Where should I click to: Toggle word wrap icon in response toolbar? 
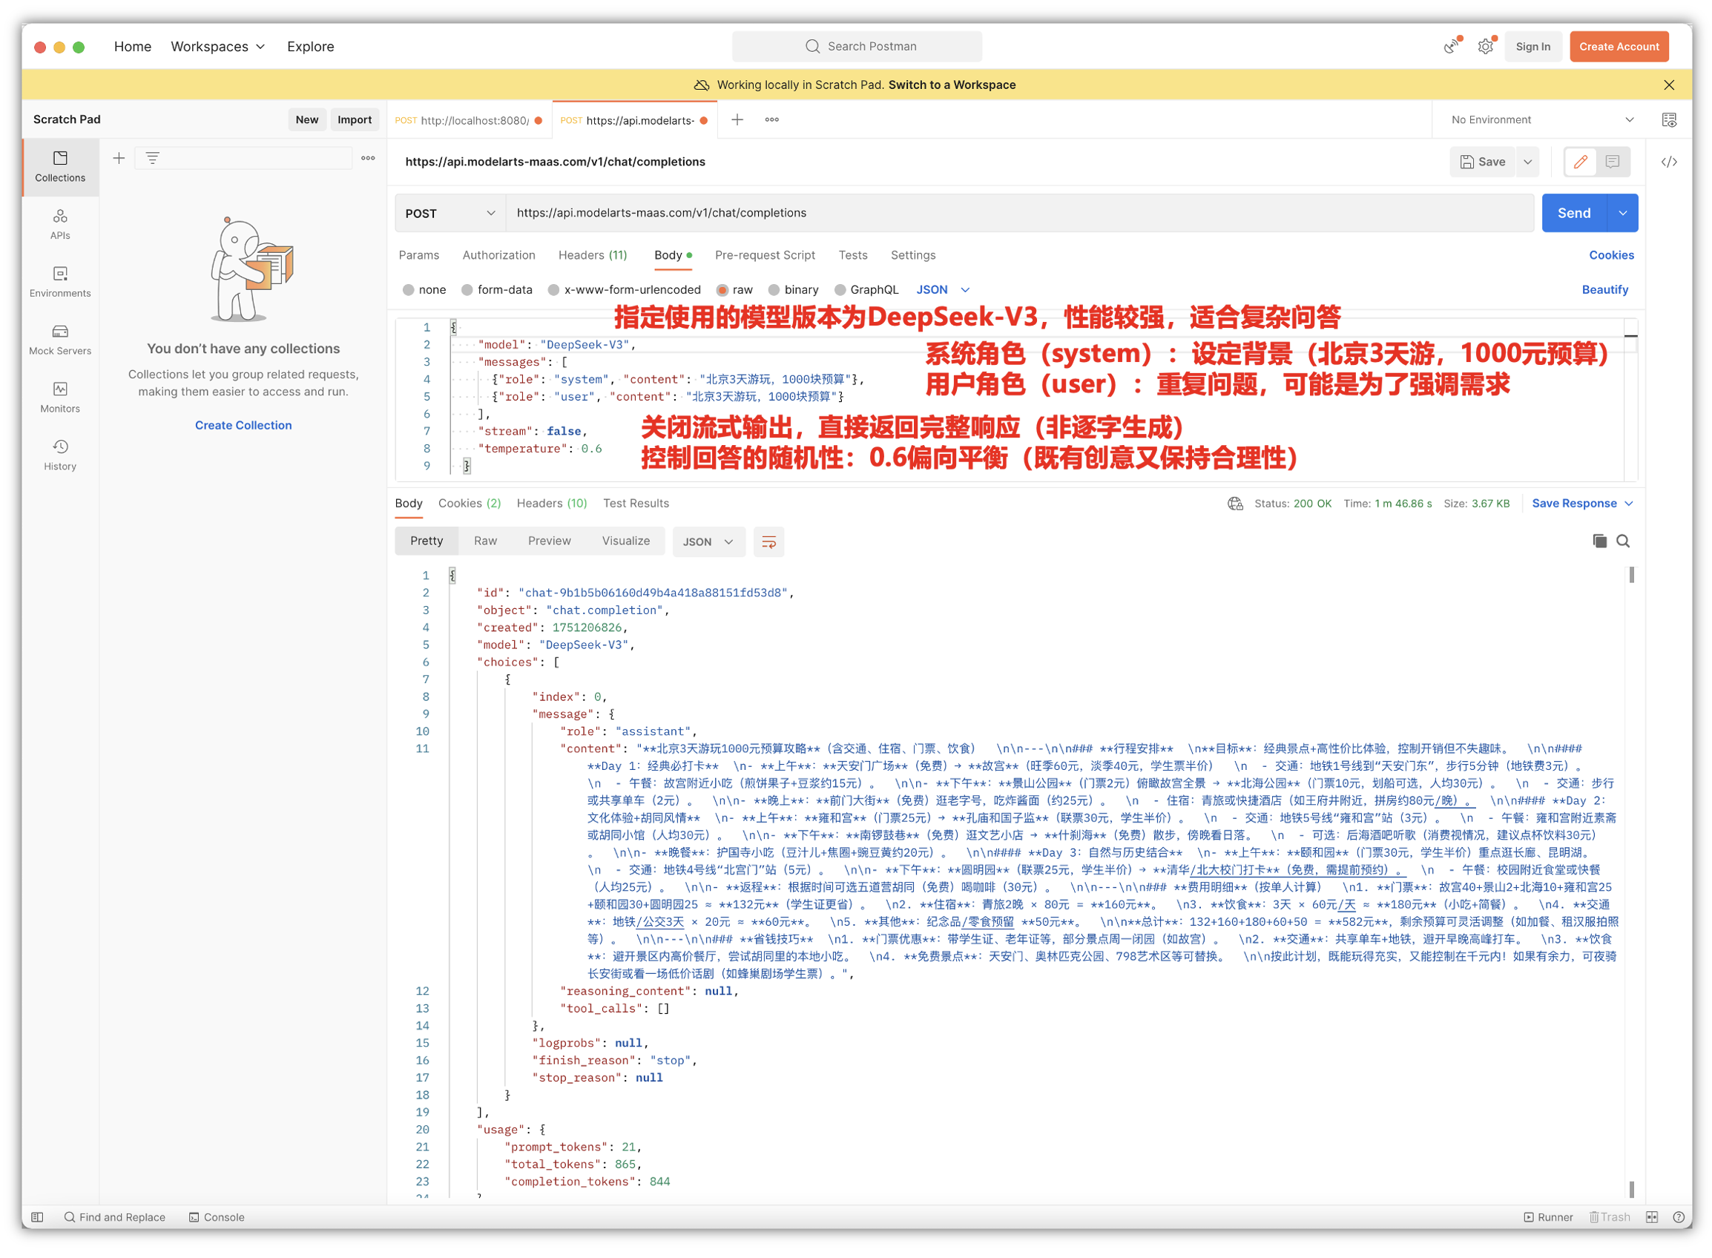768,542
